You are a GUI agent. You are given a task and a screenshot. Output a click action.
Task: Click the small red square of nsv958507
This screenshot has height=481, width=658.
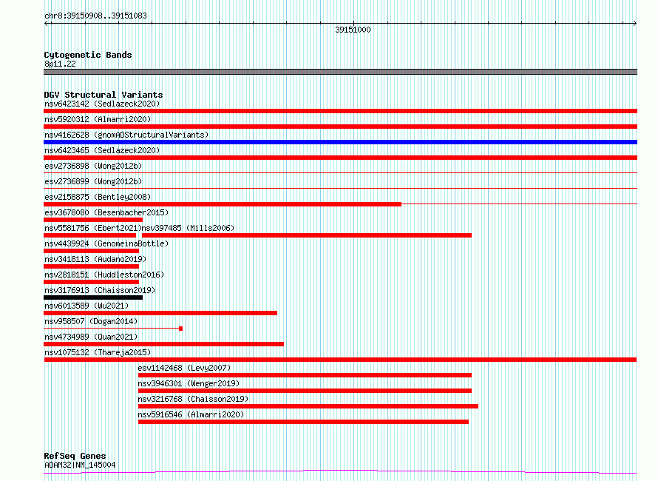pyautogui.click(x=181, y=329)
